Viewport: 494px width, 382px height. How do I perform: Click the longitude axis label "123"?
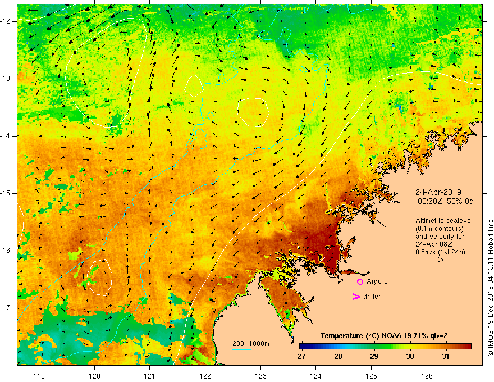pyautogui.click(x=260, y=376)
